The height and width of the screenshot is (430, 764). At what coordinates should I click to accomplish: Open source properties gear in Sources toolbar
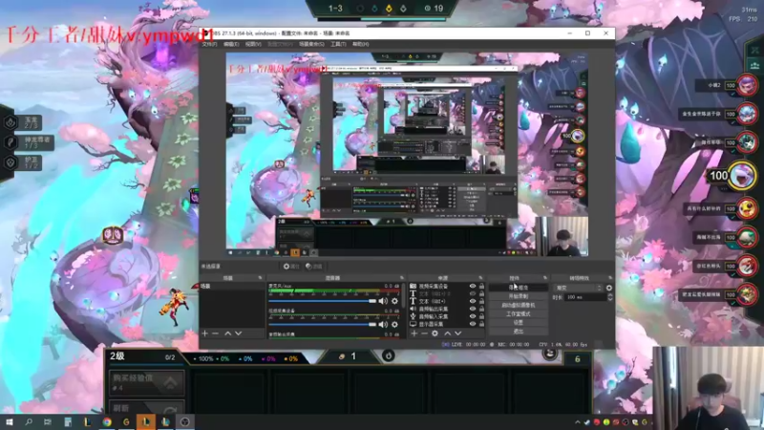[x=435, y=333]
